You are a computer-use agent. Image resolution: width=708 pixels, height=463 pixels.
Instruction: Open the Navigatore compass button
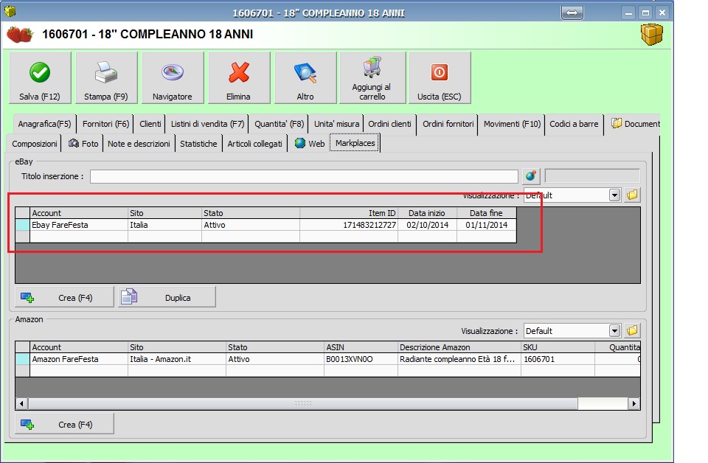(173, 77)
